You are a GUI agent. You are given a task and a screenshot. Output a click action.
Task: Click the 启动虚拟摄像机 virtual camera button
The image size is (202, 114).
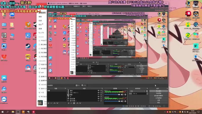pyautogui.click(x=159, y=96)
